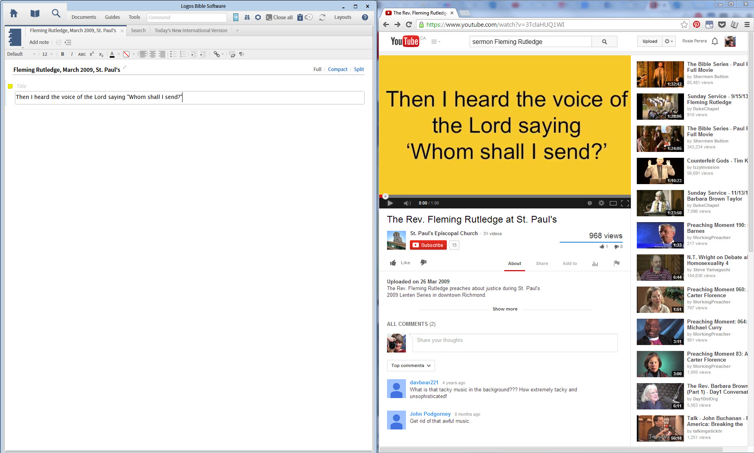Viewport: 754px width, 453px height.
Task: Click the font color A swatch
Action: click(112, 54)
